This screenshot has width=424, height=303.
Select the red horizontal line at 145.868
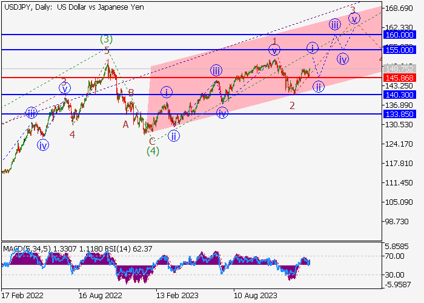[192, 78]
